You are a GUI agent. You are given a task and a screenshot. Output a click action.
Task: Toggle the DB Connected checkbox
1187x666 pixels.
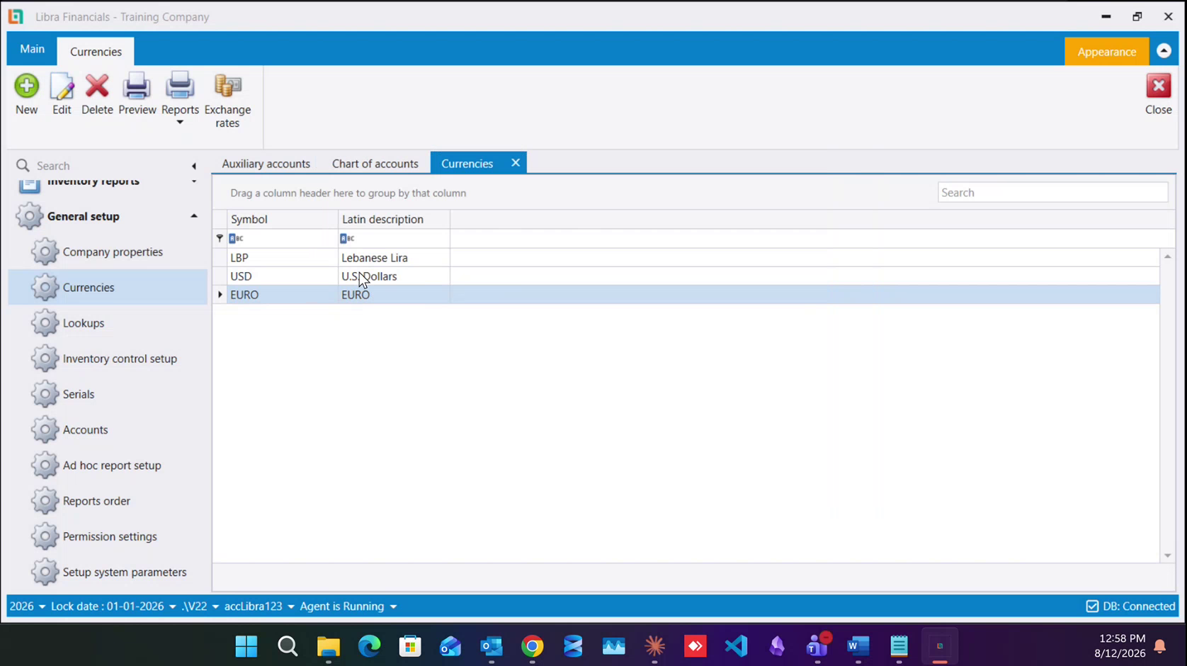tap(1092, 606)
